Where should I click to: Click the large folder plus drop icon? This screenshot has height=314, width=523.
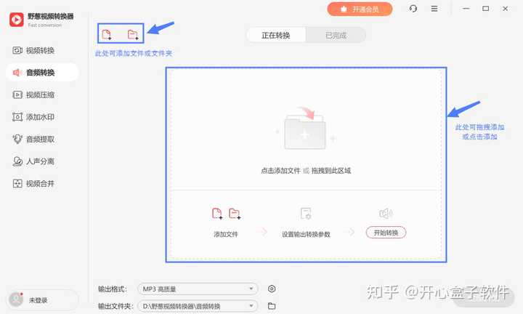pyautogui.click(x=305, y=128)
